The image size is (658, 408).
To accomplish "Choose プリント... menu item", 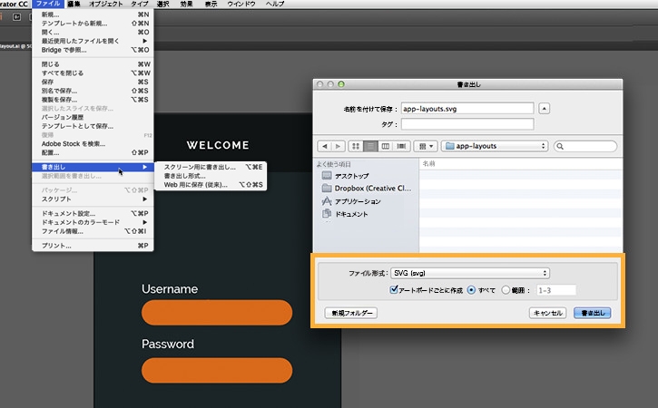I will pos(93,246).
